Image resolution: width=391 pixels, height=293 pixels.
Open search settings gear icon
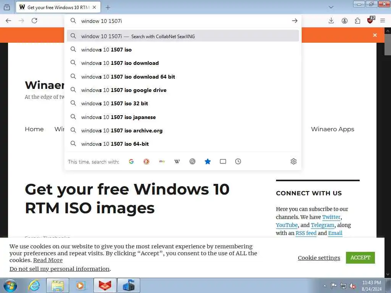(294, 161)
